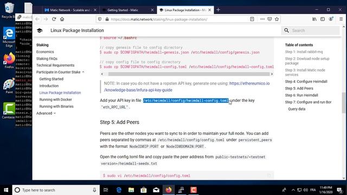Viewport: 347px width, 195px height.
Task: Open notification center icon
Action: click(339, 190)
